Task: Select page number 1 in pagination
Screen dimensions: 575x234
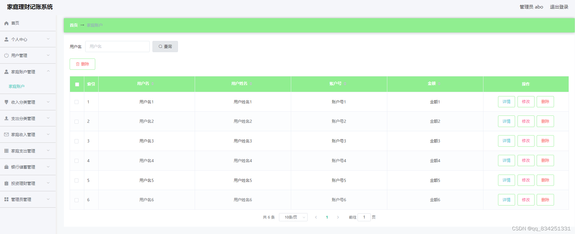Action: (x=327, y=217)
